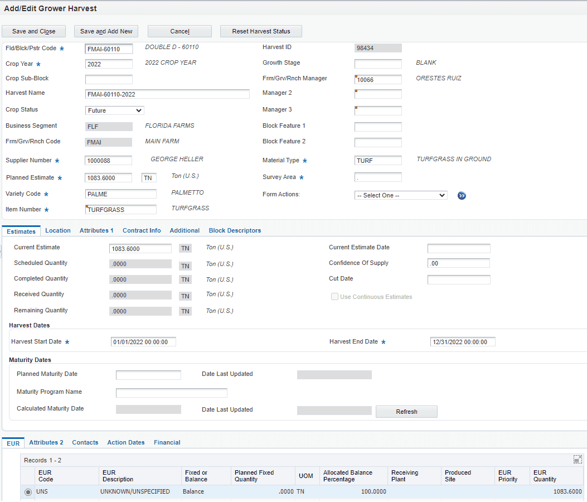The image size is (587, 502).
Task: Click the Frm/Grv/Rnch Manager field
Action: pos(378,79)
